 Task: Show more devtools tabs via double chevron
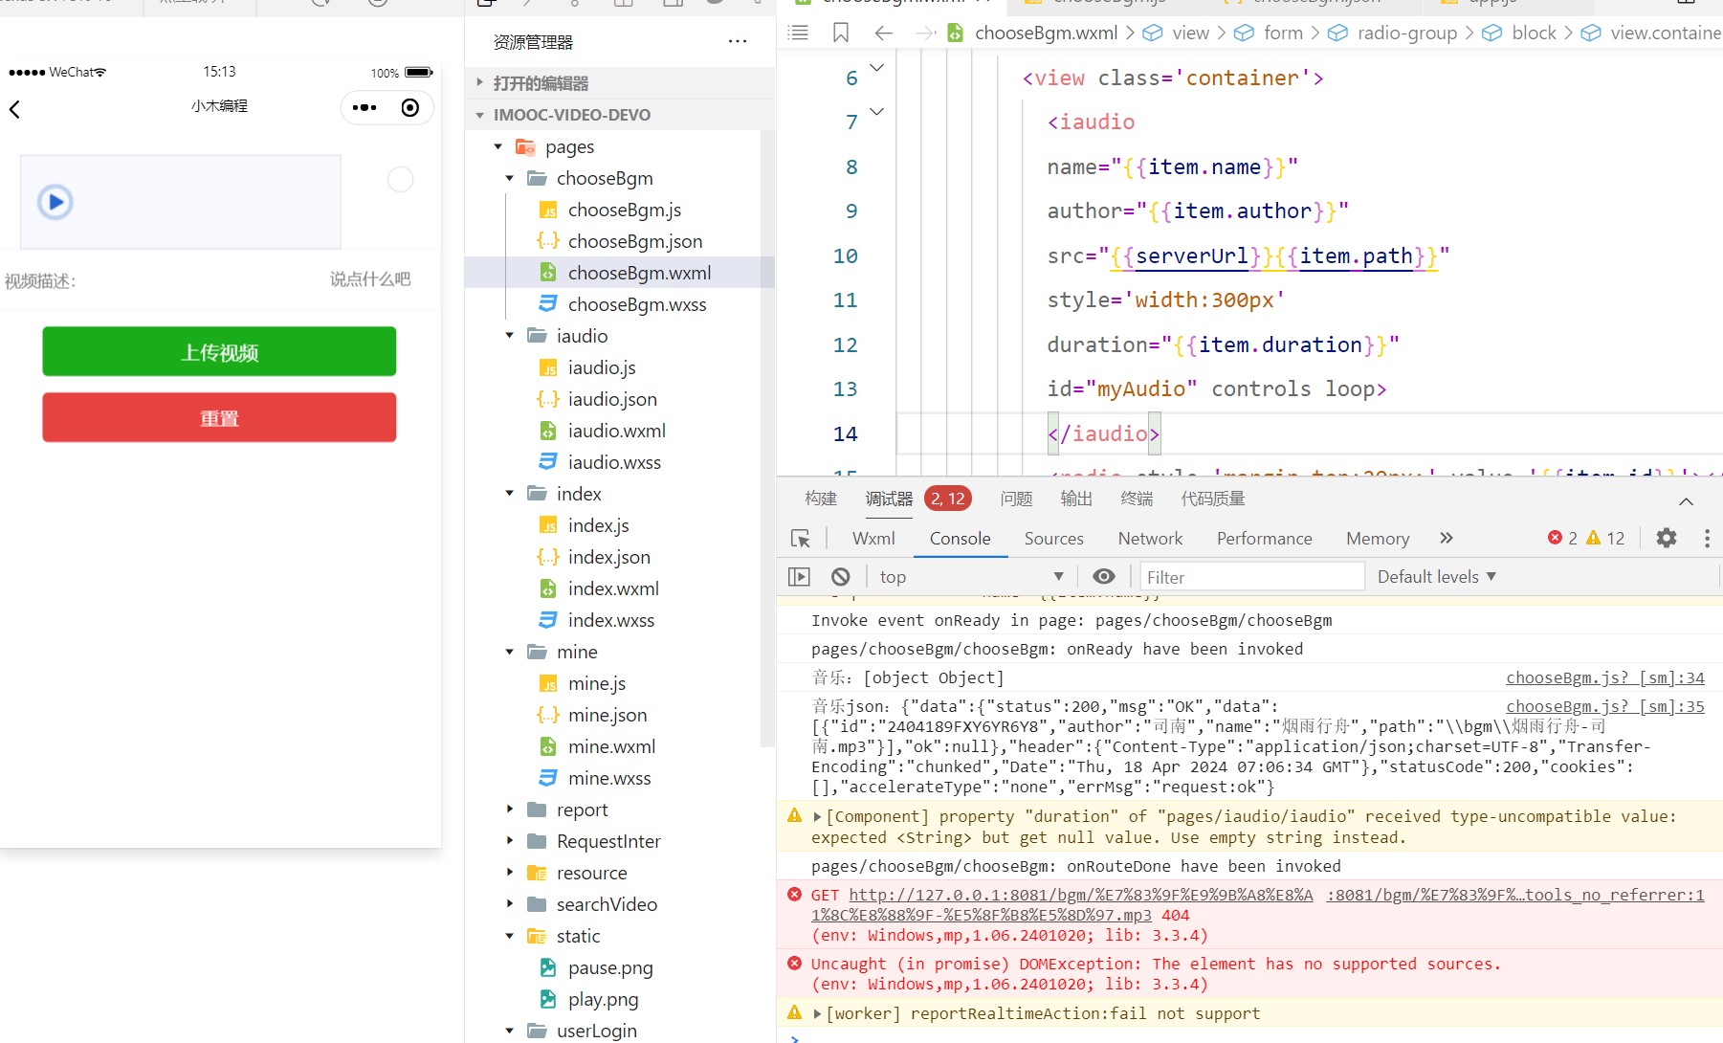1447,539
